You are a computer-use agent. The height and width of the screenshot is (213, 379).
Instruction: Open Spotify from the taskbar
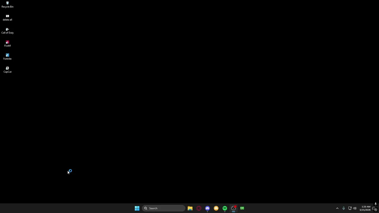click(x=225, y=208)
